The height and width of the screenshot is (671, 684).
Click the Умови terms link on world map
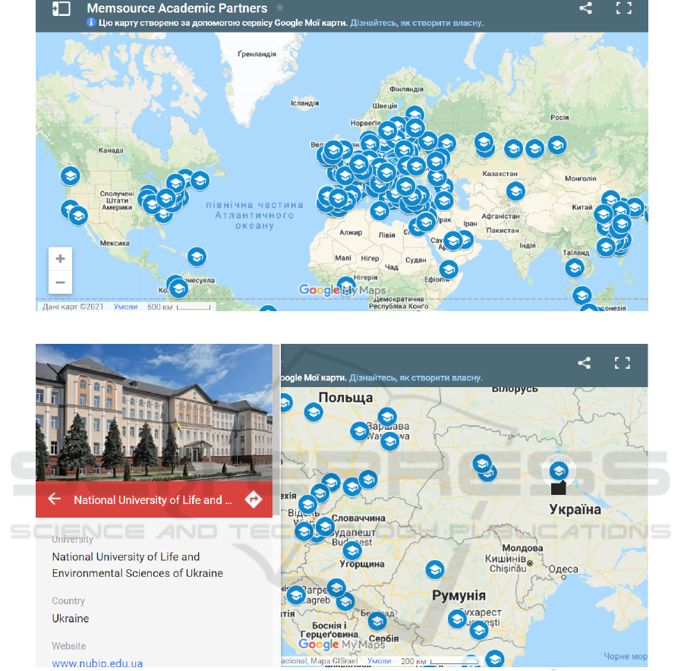point(125,307)
